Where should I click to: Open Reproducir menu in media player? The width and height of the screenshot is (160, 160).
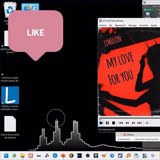(120, 25)
